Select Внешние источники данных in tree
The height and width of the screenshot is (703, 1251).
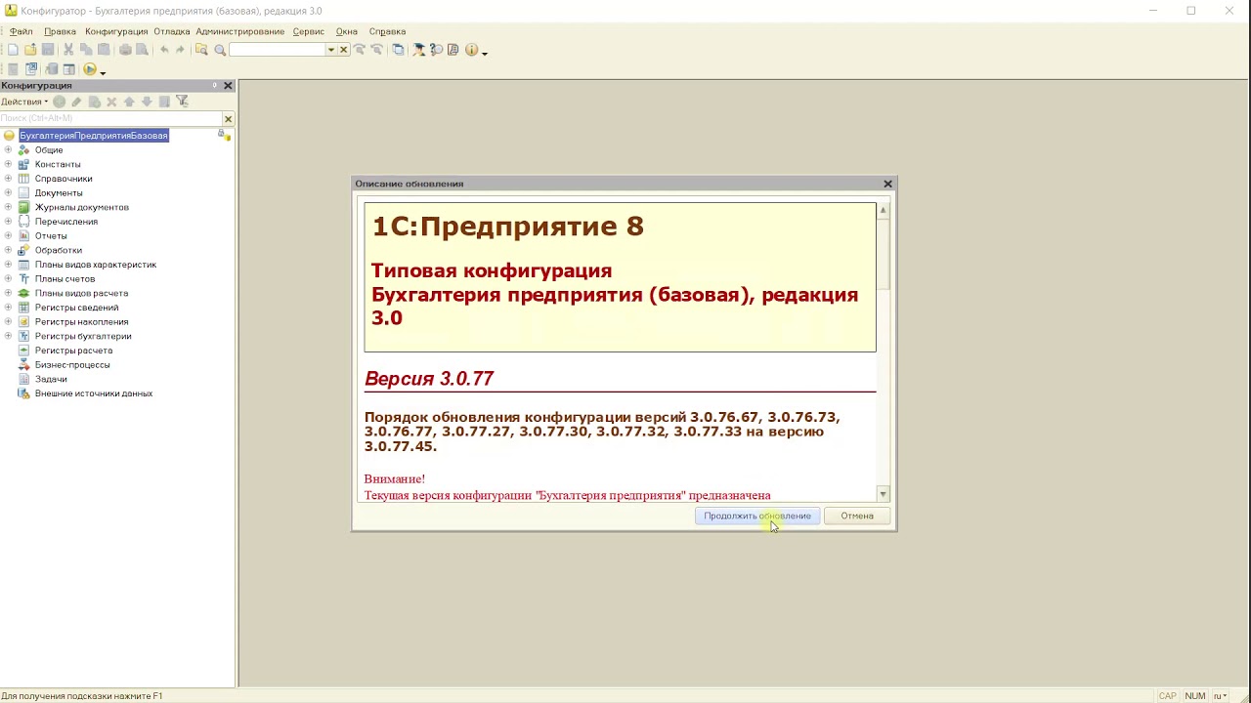(94, 393)
